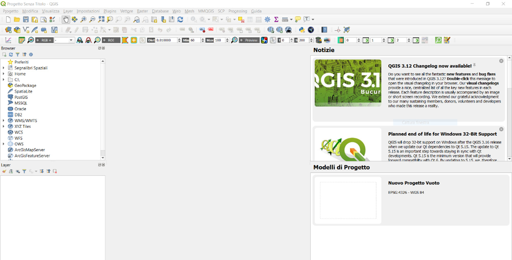Click the Dist value field 0.010000

click(166, 40)
